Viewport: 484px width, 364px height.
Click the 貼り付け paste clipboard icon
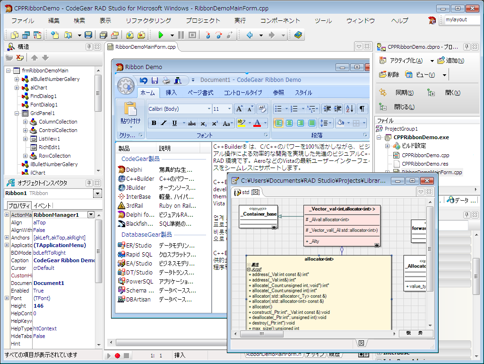tap(130, 109)
